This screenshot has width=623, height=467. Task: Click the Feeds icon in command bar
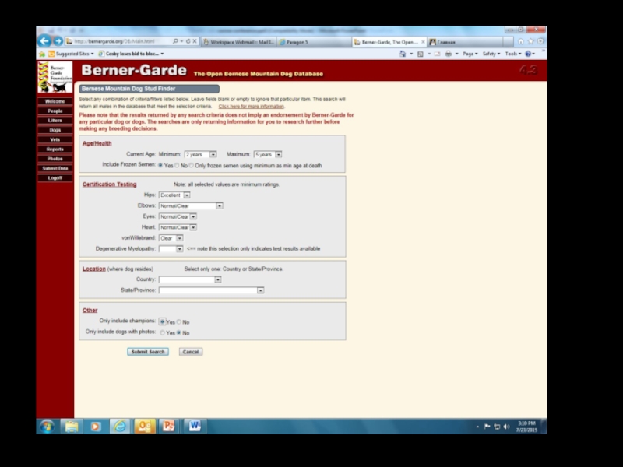point(421,54)
